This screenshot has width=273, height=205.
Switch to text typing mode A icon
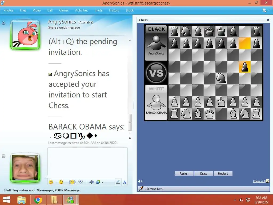click(125, 182)
